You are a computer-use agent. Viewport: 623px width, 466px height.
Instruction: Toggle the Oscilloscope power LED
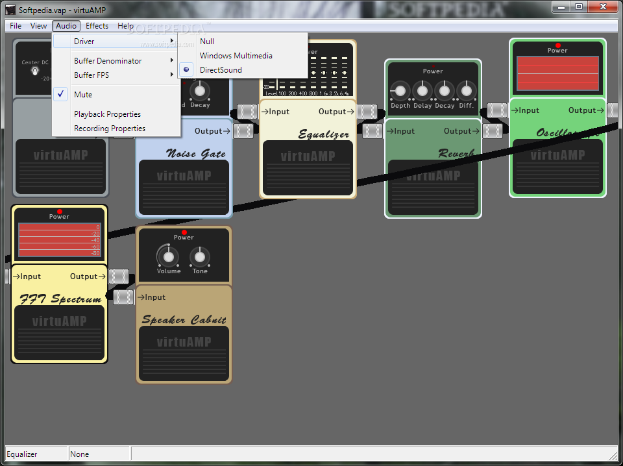coord(558,45)
